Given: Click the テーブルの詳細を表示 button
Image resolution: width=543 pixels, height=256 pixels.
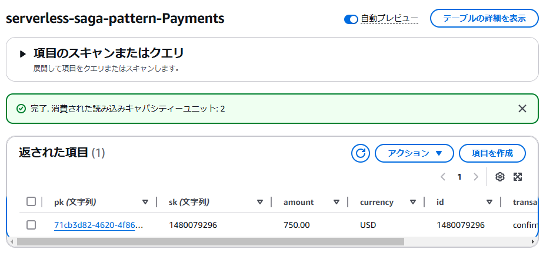Looking at the screenshot, I should pos(484,18).
